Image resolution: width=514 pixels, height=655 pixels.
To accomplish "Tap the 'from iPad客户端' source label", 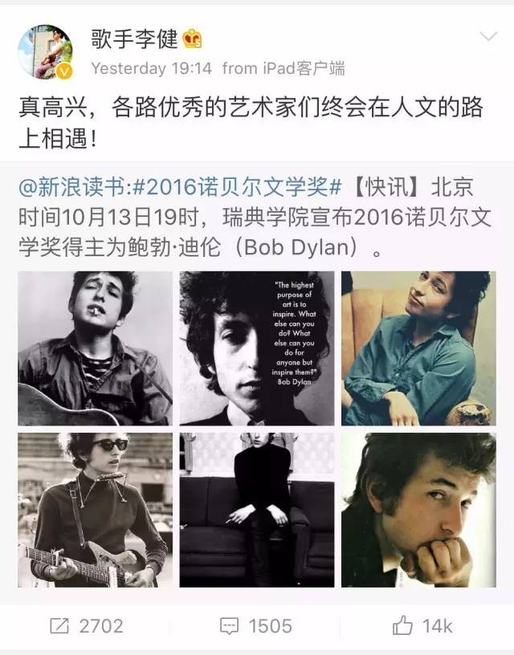I will click(x=284, y=68).
